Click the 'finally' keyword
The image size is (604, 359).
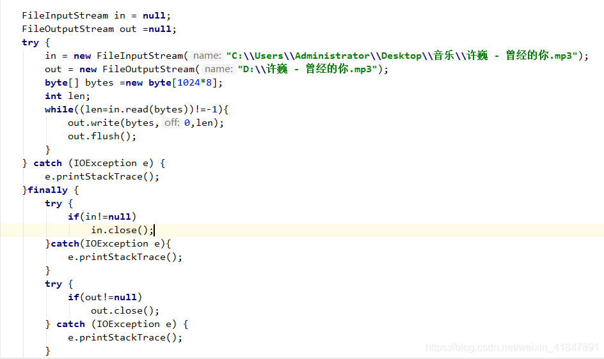click(x=48, y=190)
